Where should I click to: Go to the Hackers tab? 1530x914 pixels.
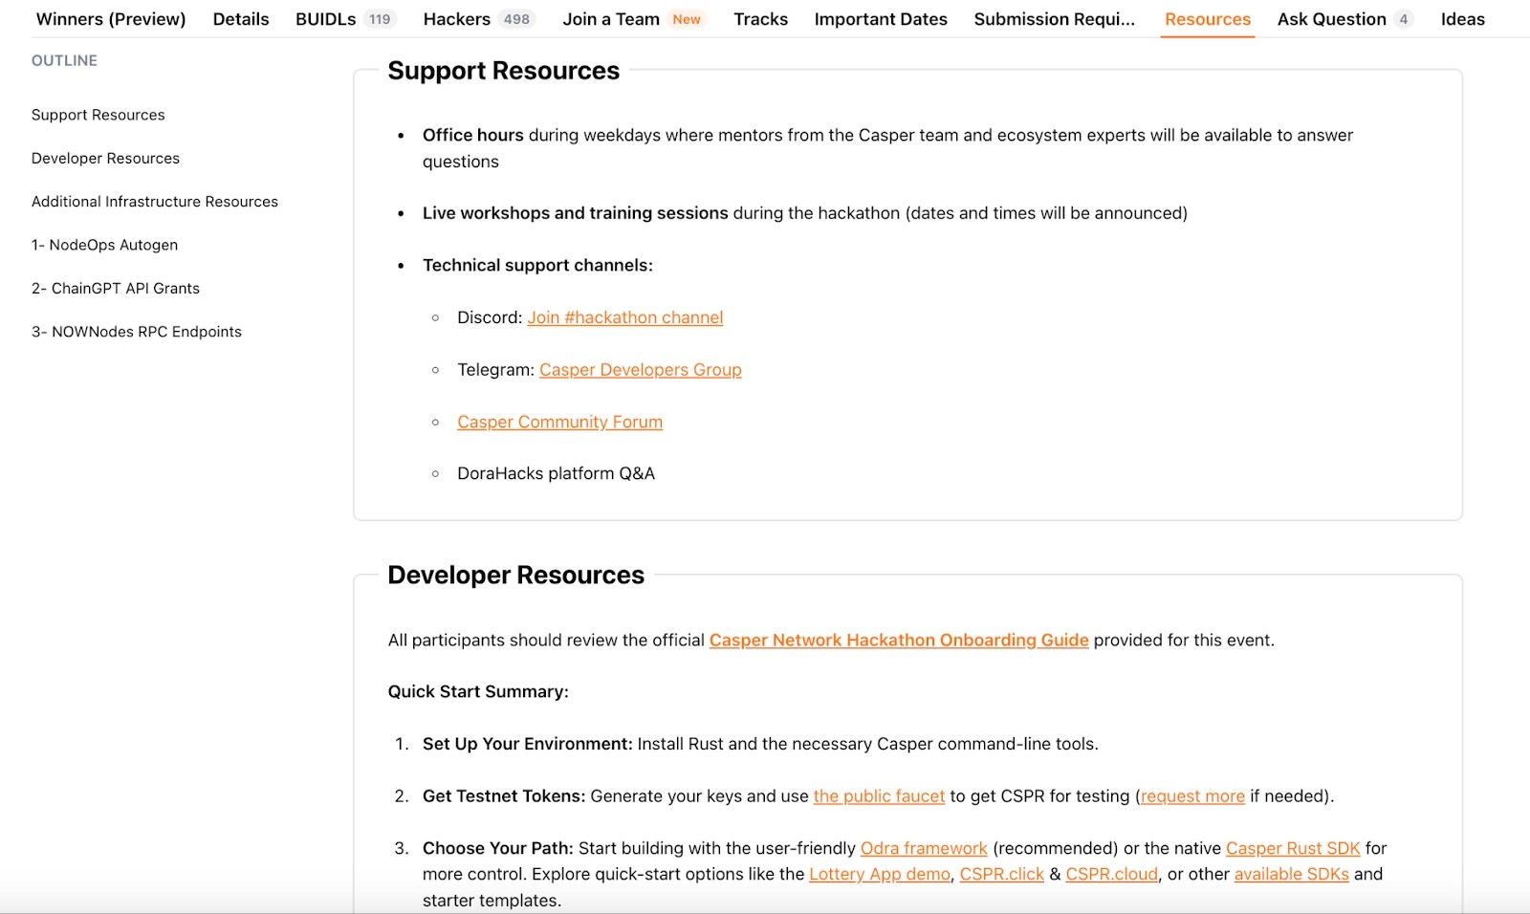pos(457,19)
